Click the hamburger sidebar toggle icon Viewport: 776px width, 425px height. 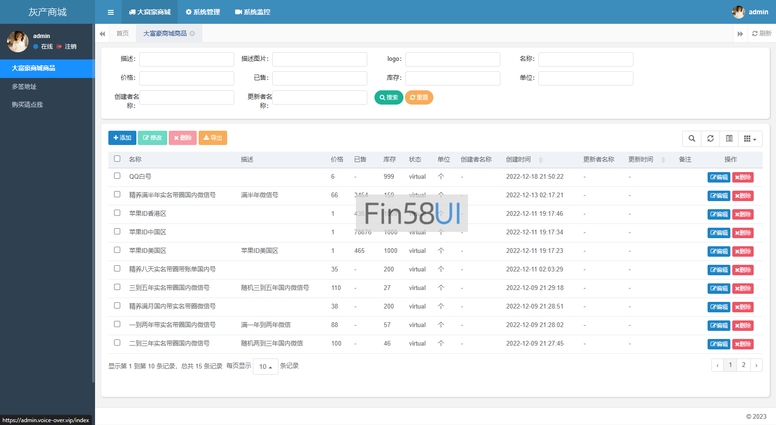111,12
